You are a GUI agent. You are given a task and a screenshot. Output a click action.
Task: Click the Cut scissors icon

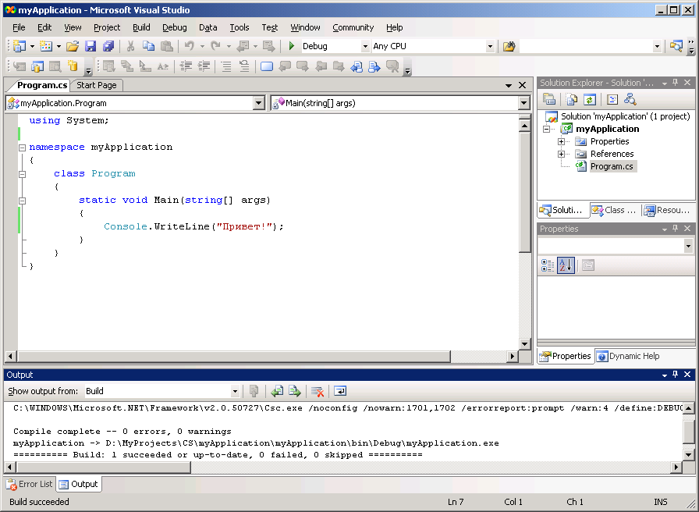point(130,46)
